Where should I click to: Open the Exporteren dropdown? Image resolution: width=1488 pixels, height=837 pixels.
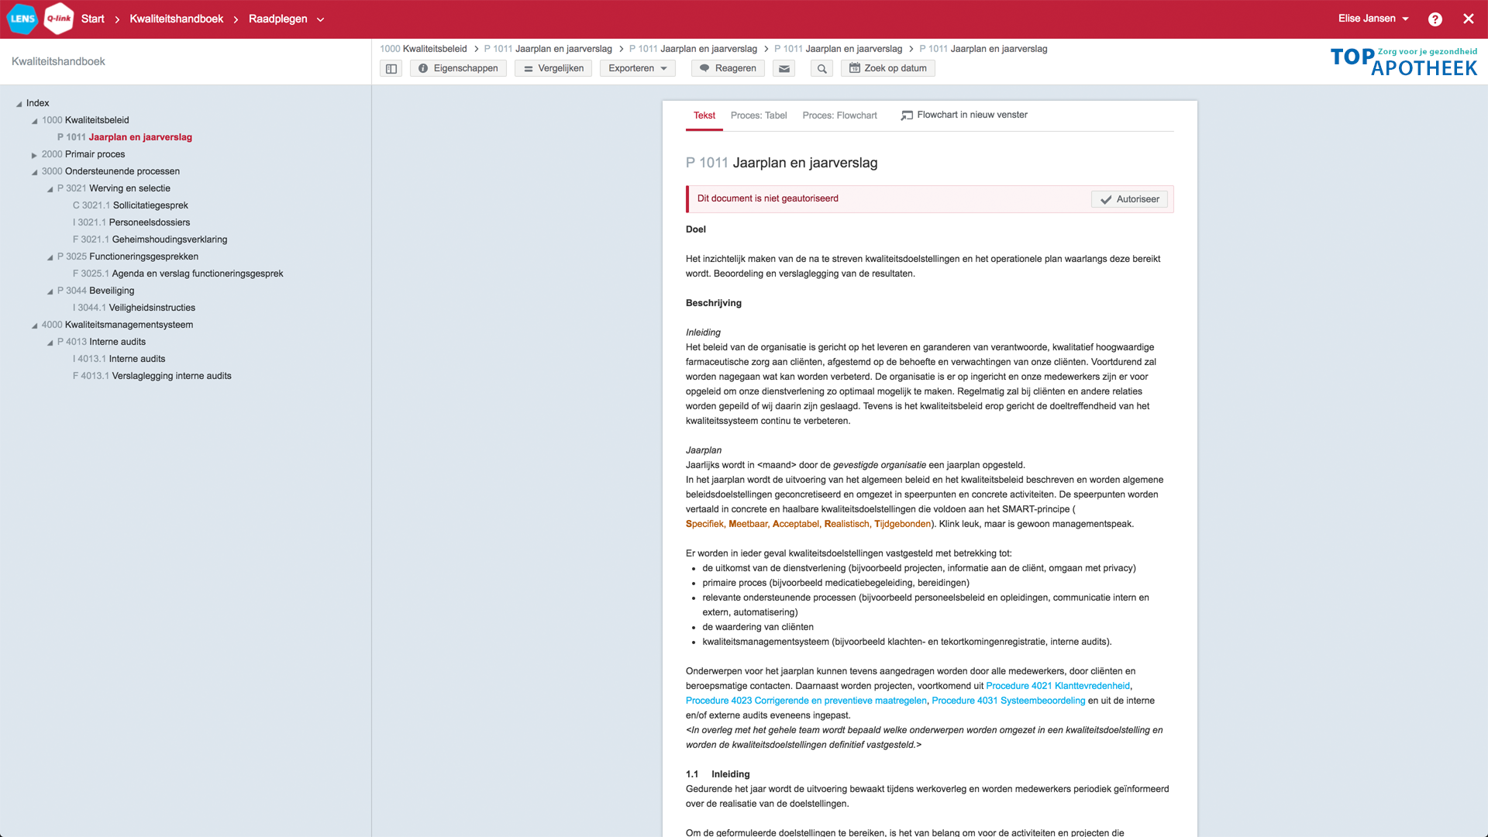point(638,68)
